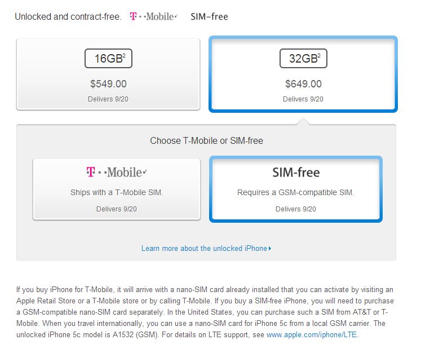This screenshot has width=421, height=353.
Task: Choose the option requiring a GSM-compatible SIM
Action: (296, 189)
